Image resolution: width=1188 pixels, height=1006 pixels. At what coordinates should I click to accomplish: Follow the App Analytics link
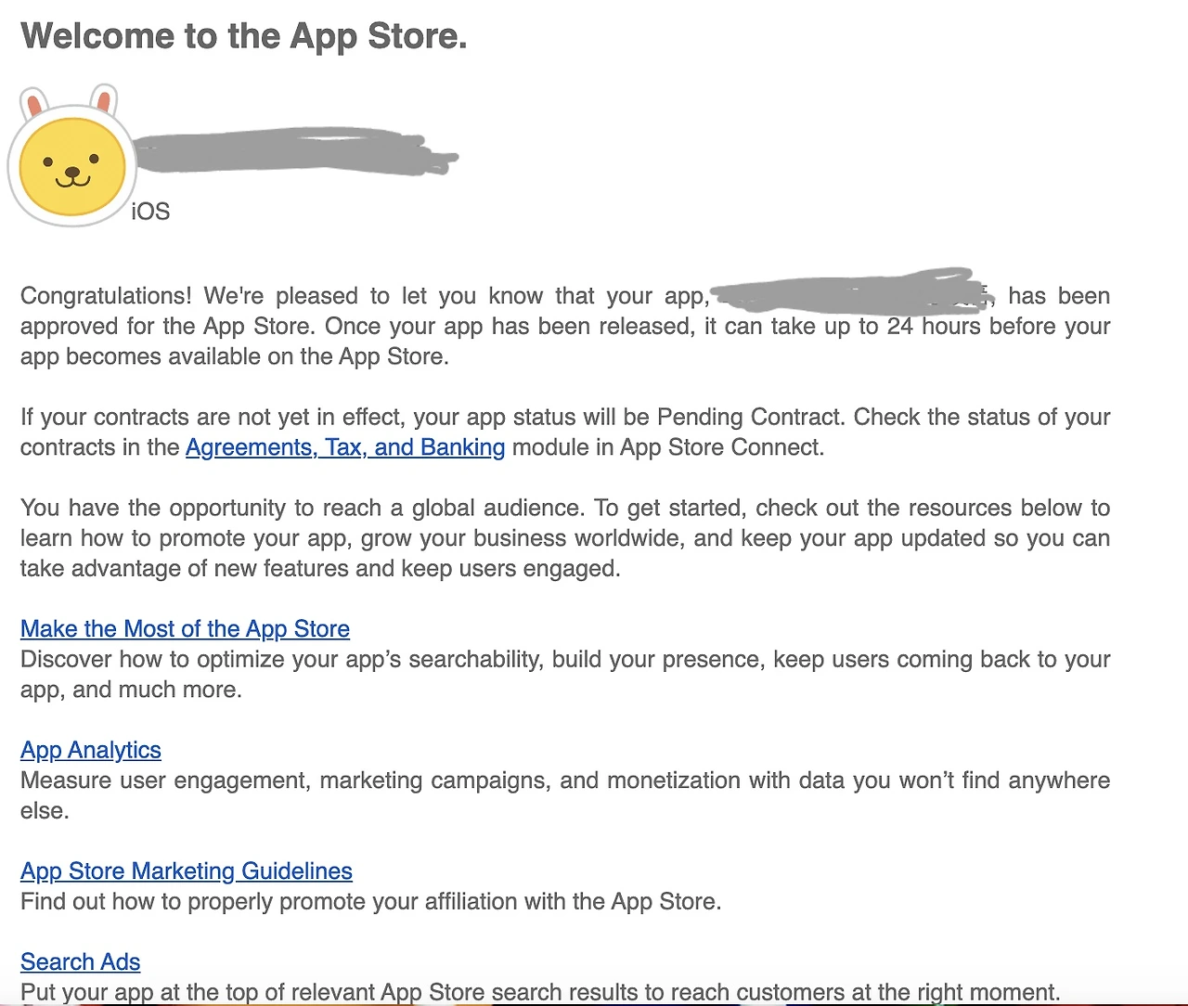pyautogui.click(x=91, y=750)
